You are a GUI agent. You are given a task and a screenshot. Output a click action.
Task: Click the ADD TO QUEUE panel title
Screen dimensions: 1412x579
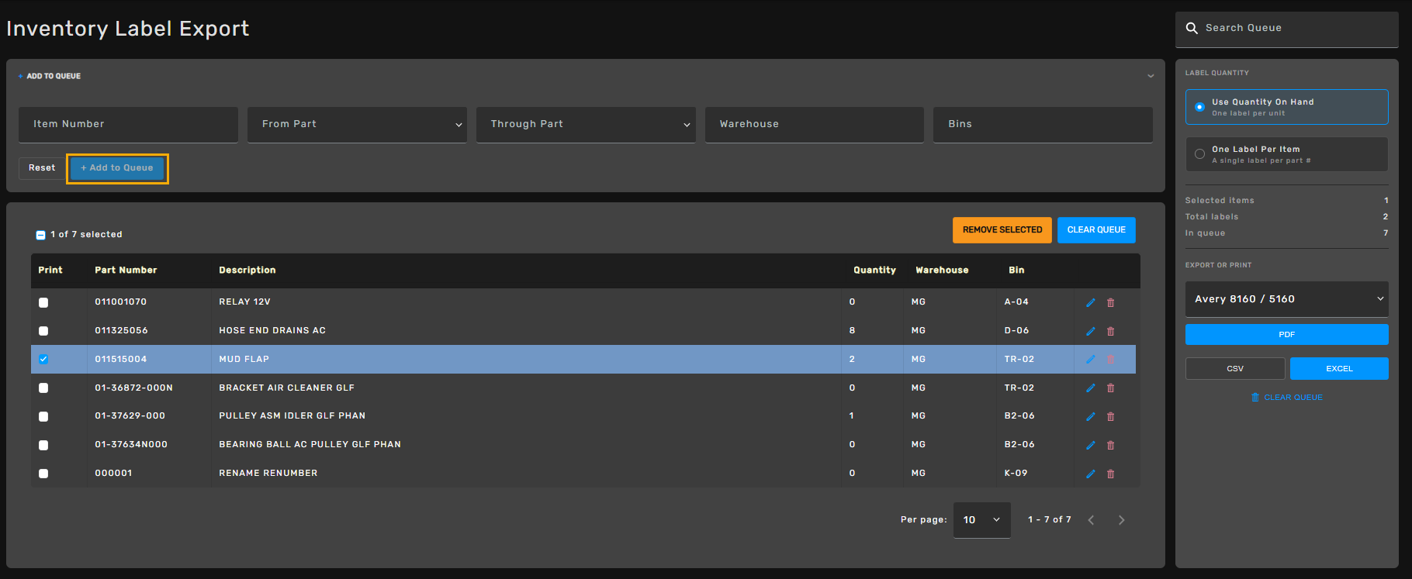pyautogui.click(x=54, y=76)
